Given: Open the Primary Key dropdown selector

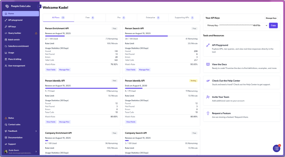Looking at the screenshot, I should pyautogui.click(x=237, y=25).
